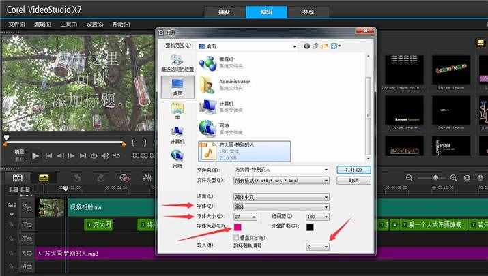Click the Redo arrow in timeline toolbar

click(x=100, y=178)
